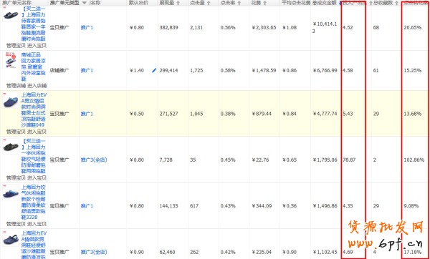Click the 推广单元名称 column header
The width and height of the screenshot is (430, 259).
coord(17,3)
